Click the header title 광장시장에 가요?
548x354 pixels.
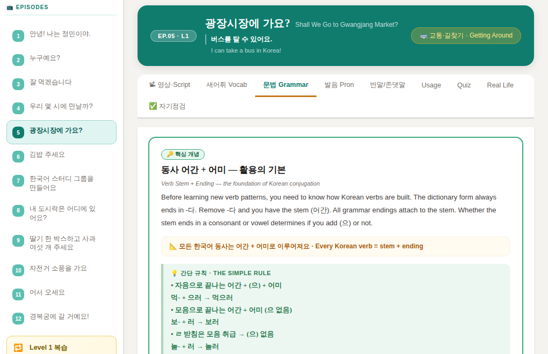(x=248, y=24)
